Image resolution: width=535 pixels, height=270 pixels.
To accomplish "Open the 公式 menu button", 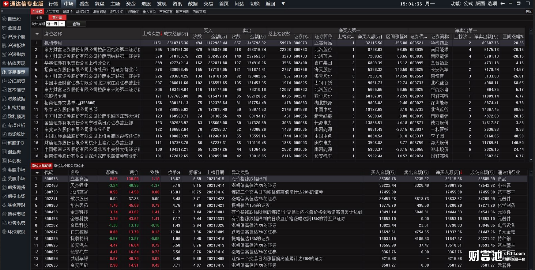I will pos(468,4).
